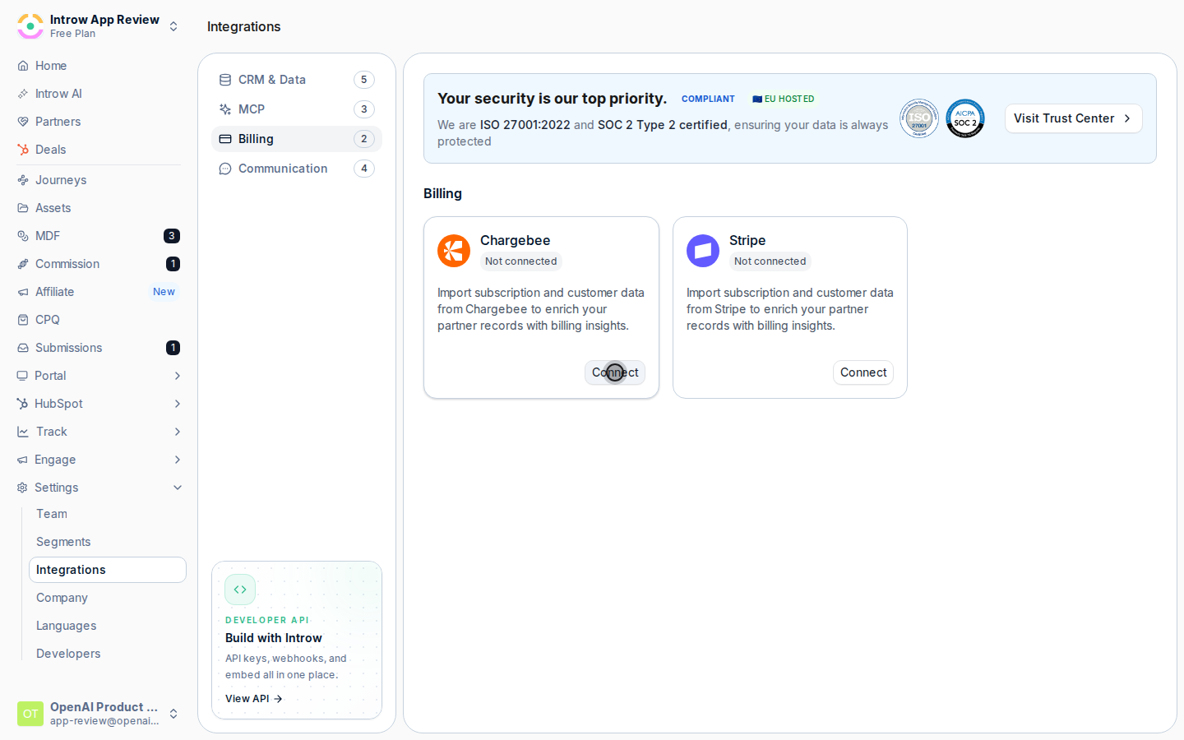Select the MCP category
The width and height of the screenshot is (1184, 740).
click(x=297, y=109)
